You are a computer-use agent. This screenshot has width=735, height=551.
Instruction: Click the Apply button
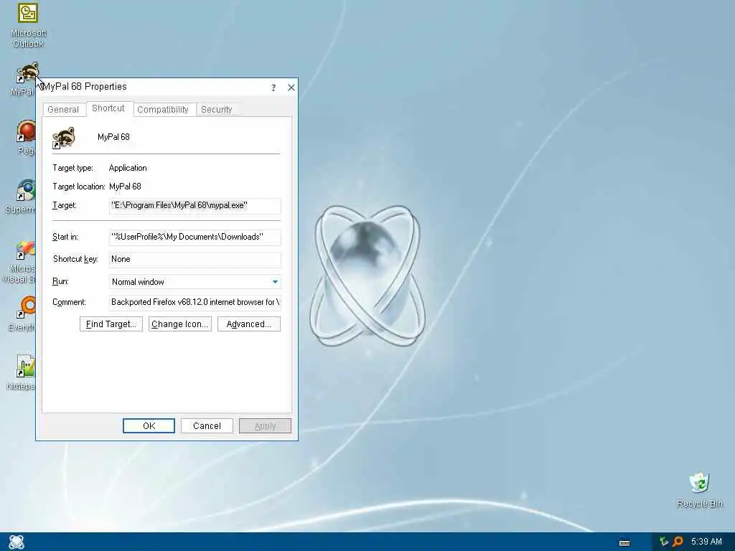pos(265,426)
